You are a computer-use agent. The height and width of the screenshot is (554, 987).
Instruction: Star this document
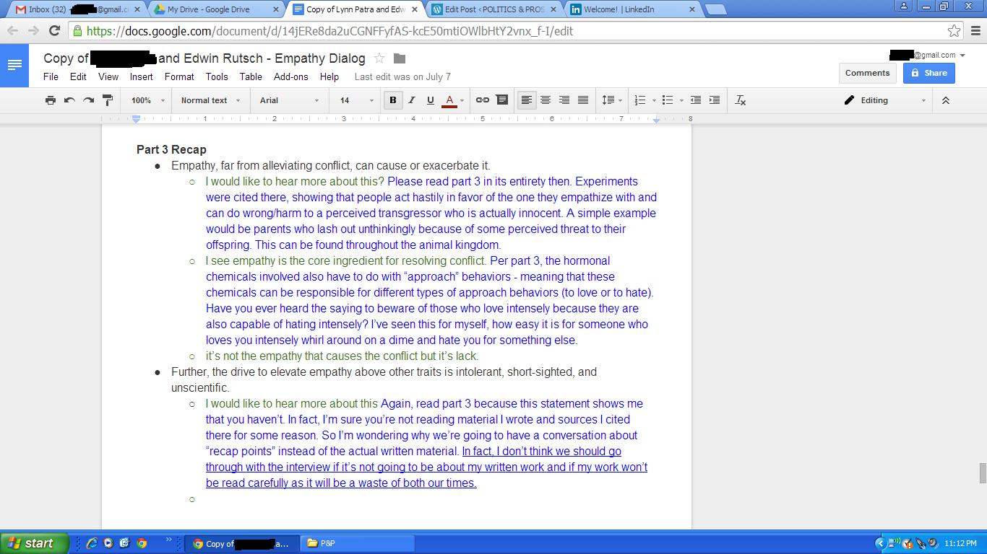[x=379, y=58]
